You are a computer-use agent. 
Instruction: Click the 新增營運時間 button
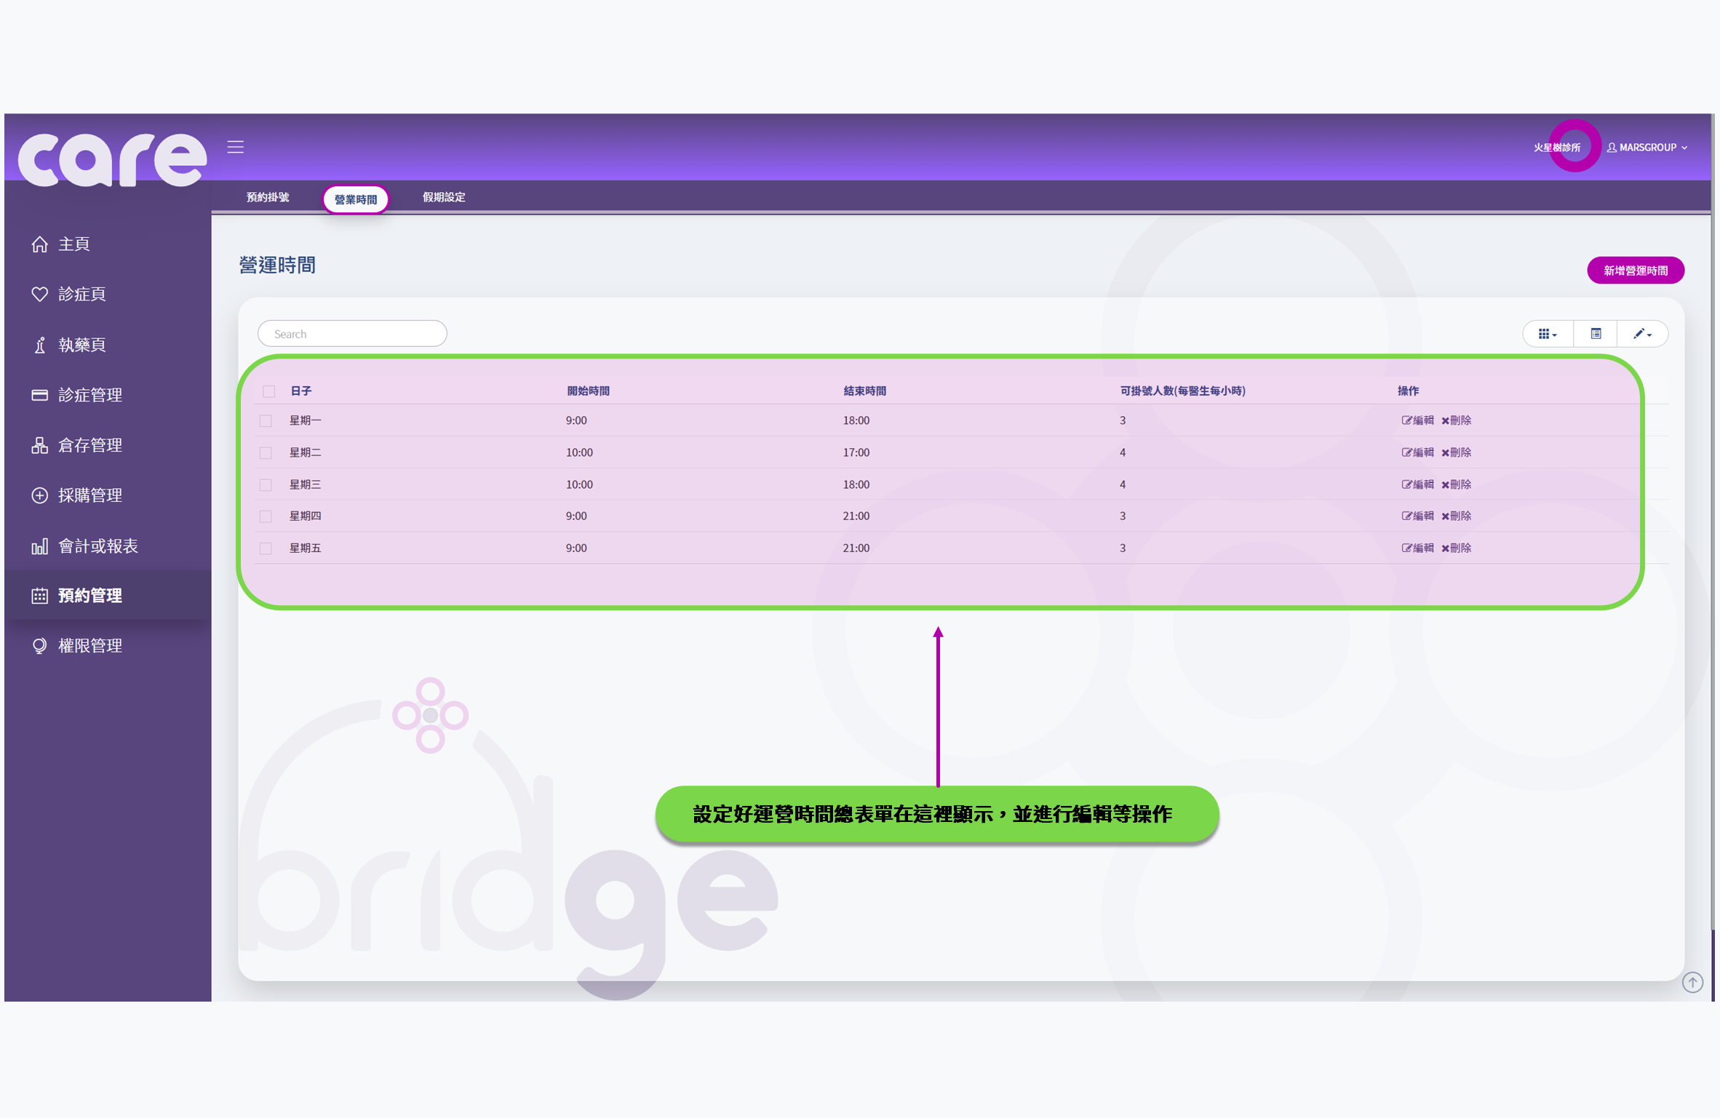1635,270
